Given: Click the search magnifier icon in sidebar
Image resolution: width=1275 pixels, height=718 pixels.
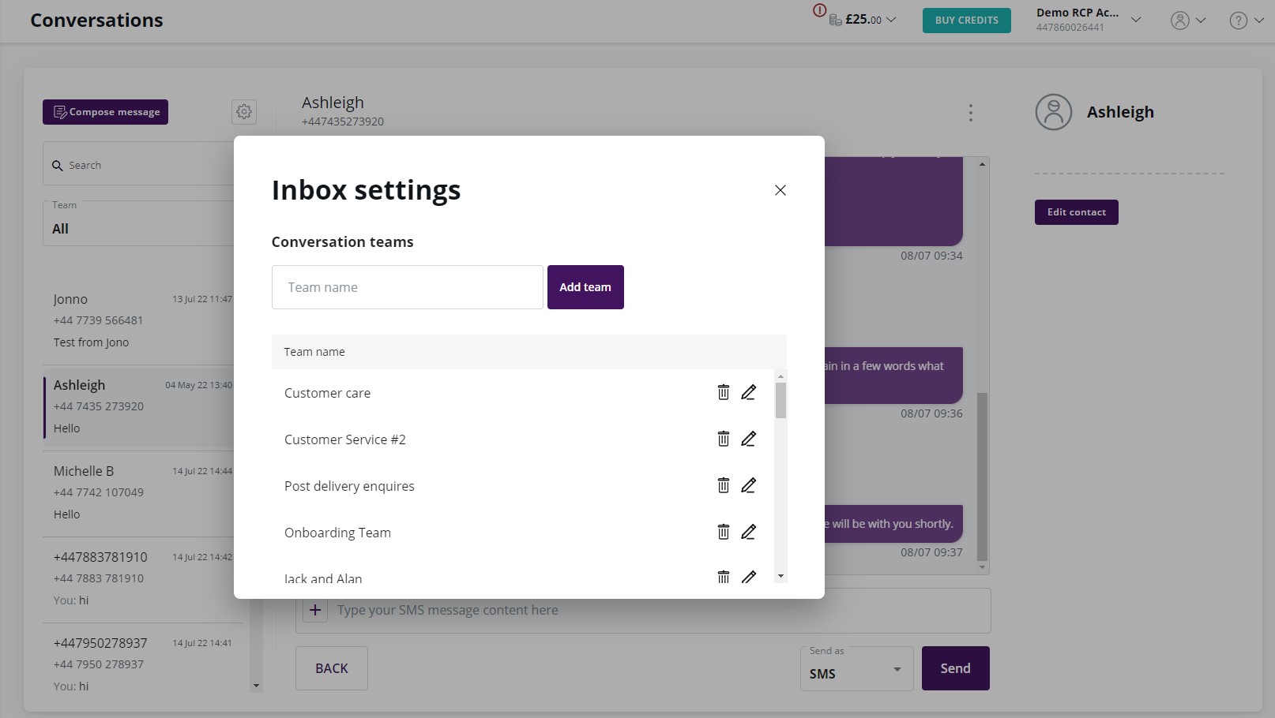Looking at the screenshot, I should (x=58, y=166).
